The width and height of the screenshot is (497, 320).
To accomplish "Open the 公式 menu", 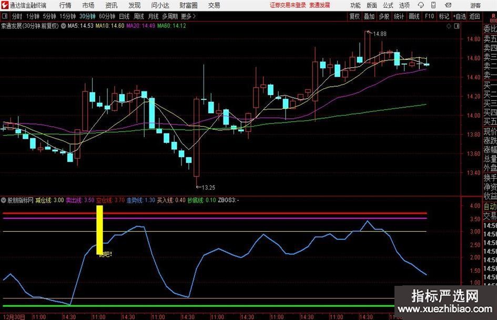I will tap(388, 5).
